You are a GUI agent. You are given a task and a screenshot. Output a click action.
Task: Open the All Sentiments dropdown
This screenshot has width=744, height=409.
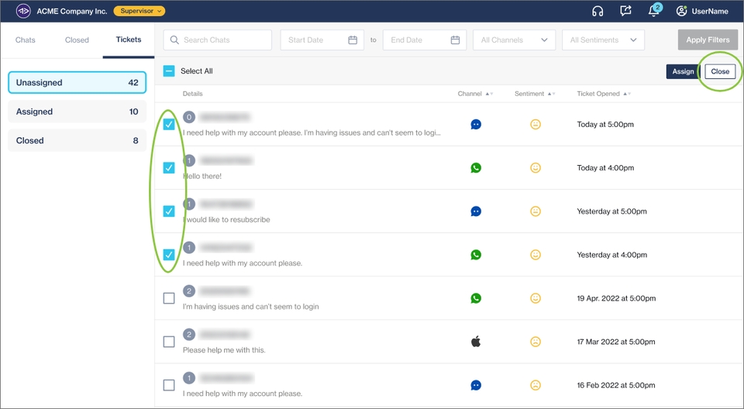(604, 40)
